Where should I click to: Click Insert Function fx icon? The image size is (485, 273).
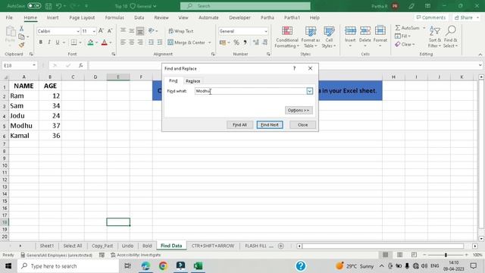[81, 65]
